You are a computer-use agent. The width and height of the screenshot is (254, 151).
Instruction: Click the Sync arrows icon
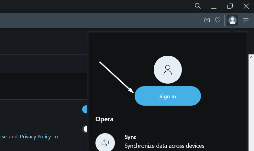[x=105, y=142]
